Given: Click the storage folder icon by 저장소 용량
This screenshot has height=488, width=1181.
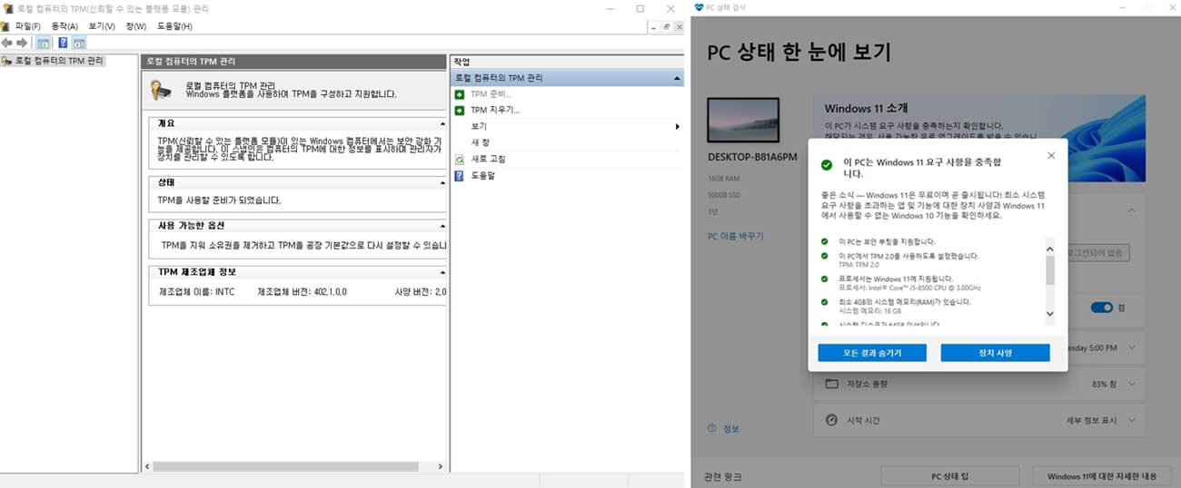Looking at the screenshot, I should click(830, 384).
